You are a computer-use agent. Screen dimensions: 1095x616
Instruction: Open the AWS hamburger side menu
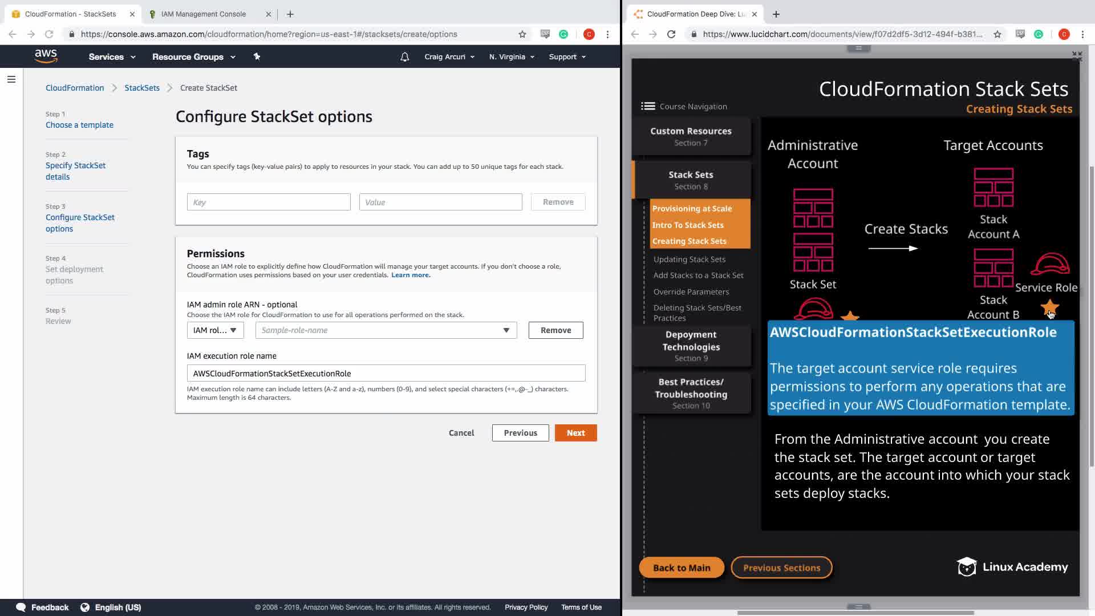click(x=11, y=79)
